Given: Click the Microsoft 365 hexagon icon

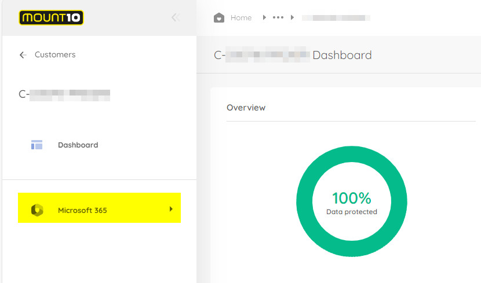Looking at the screenshot, I should click(x=37, y=210).
